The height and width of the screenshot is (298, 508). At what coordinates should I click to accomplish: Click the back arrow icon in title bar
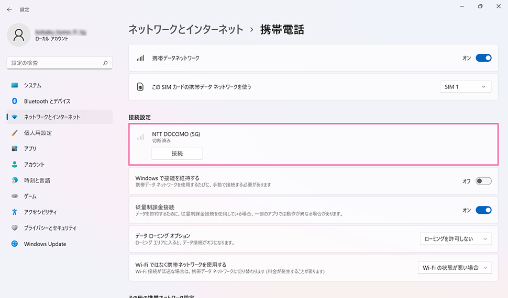(x=9, y=9)
